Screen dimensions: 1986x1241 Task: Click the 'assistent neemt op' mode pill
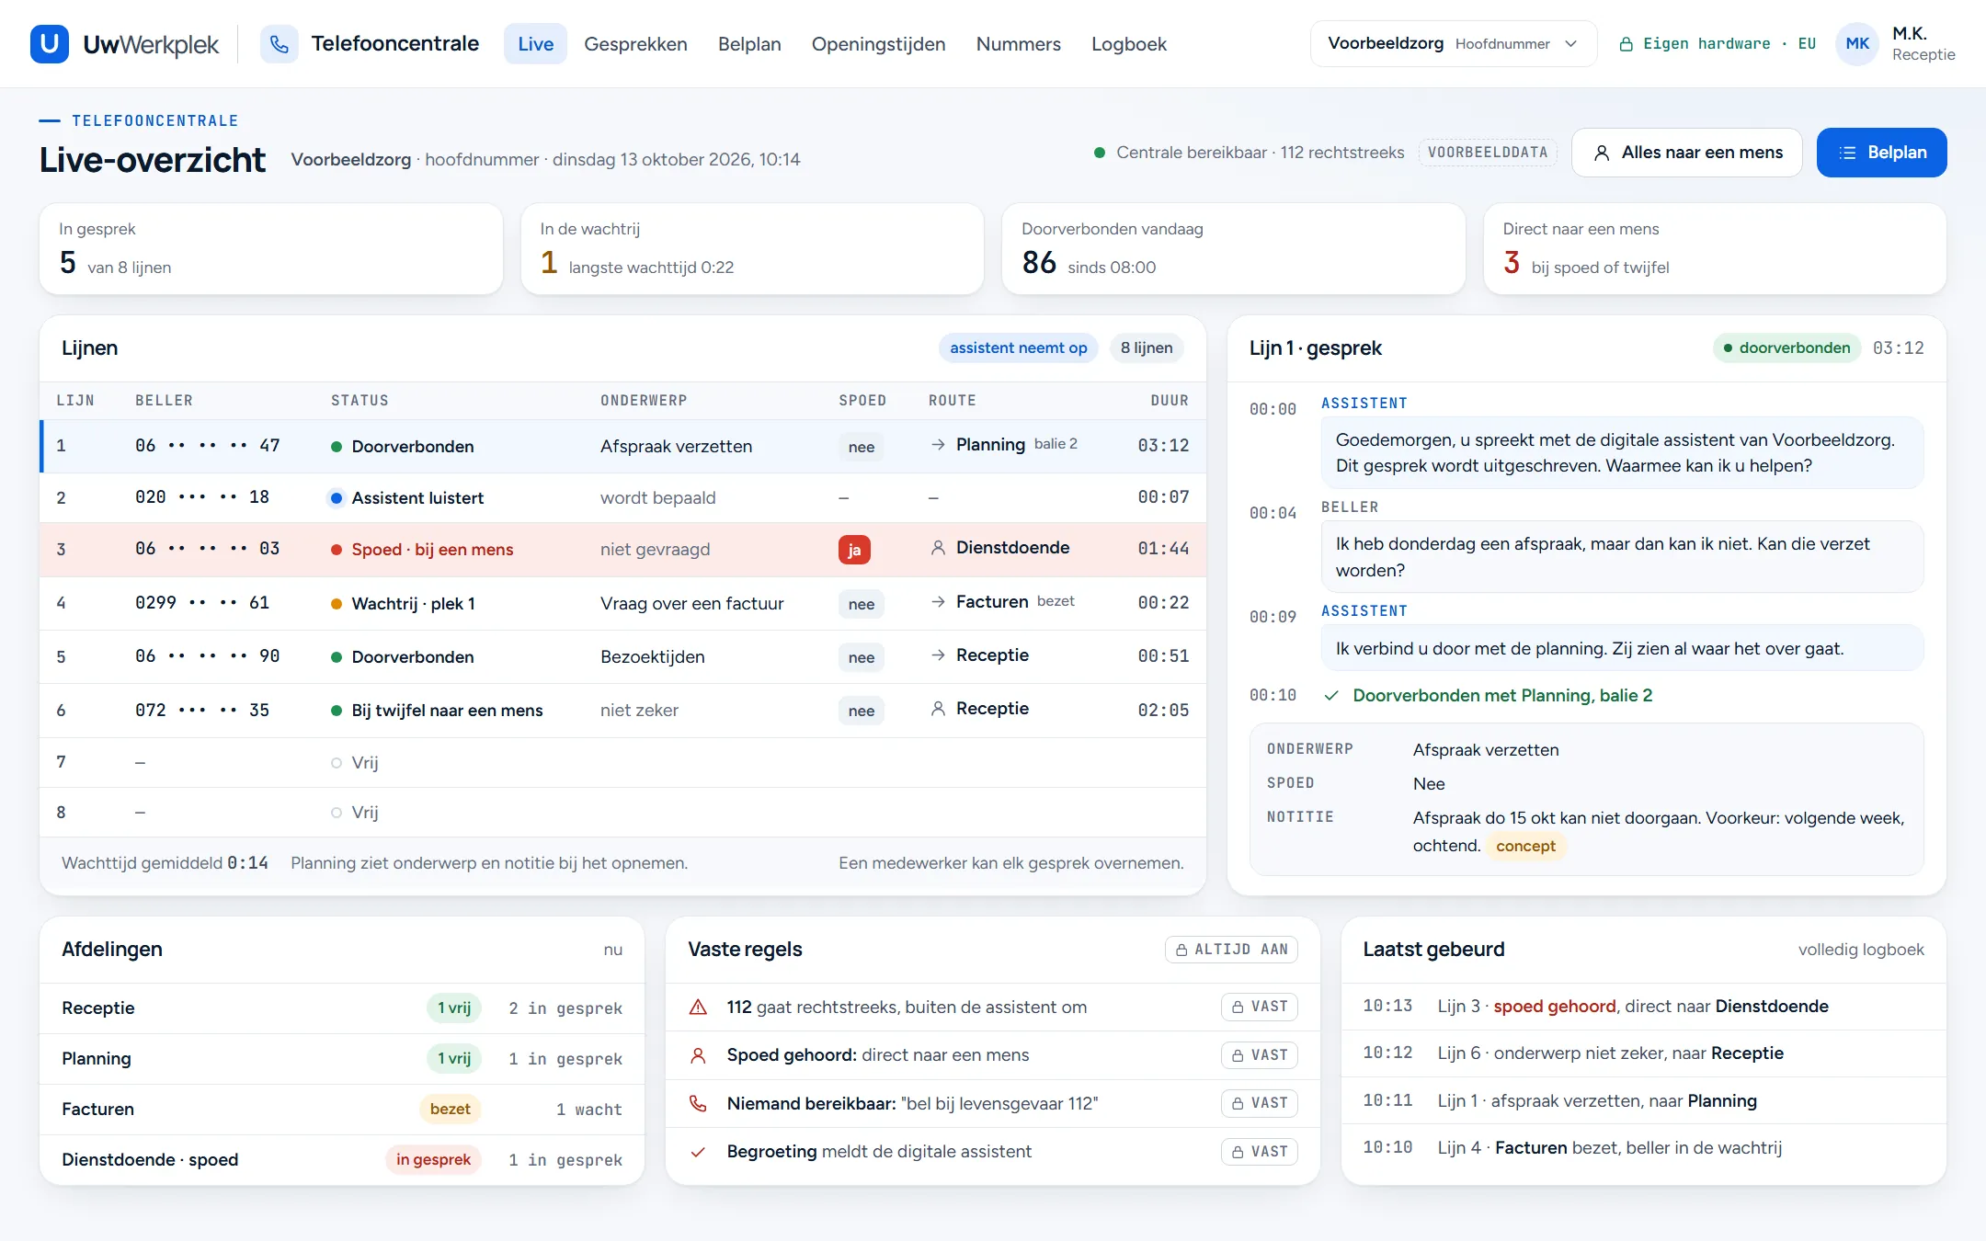pos(1018,348)
